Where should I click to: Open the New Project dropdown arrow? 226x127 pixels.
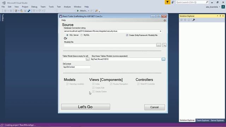[x=19, y=11]
